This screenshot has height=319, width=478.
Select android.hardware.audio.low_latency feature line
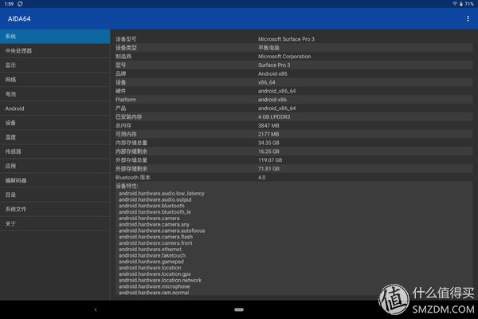click(x=161, y=194)
